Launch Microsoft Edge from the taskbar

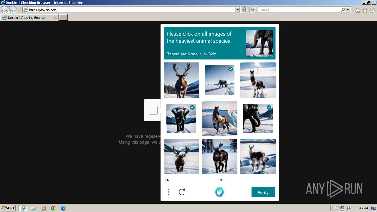[63, 208]
